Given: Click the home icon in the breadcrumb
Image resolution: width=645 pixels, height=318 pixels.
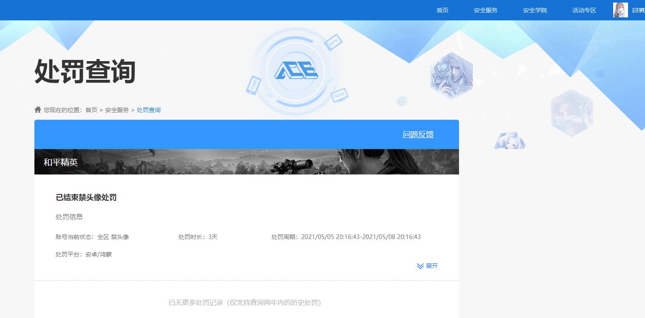Looking at the screenshot, I should point(37,110).
